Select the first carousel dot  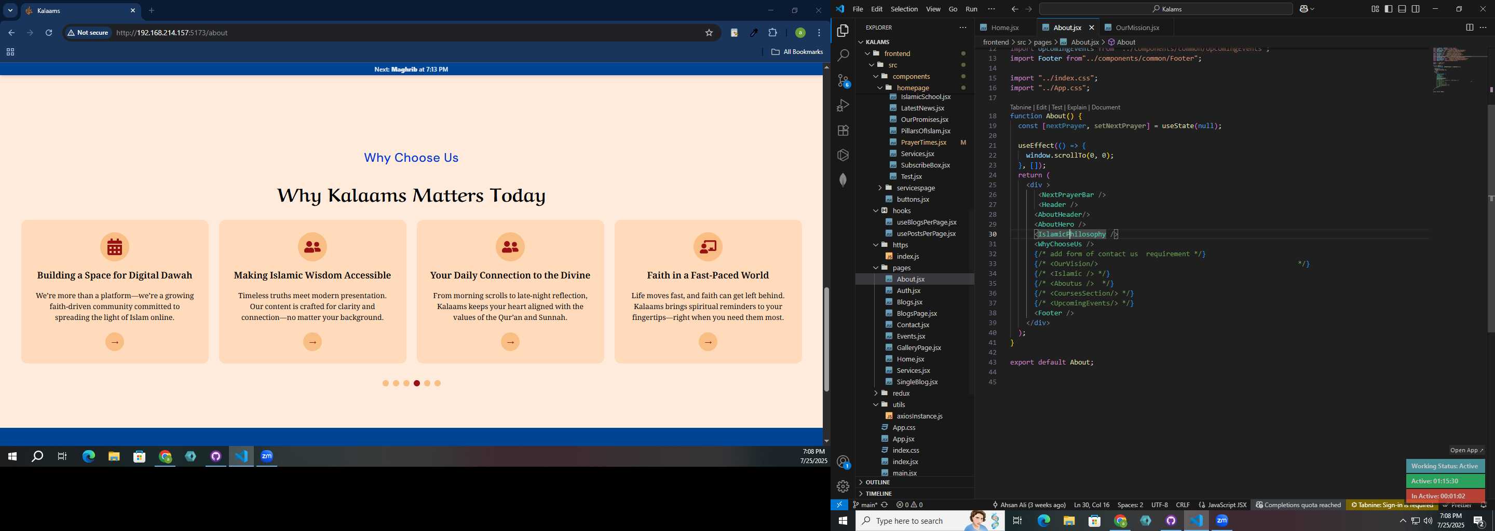click(x=385, y=384)
